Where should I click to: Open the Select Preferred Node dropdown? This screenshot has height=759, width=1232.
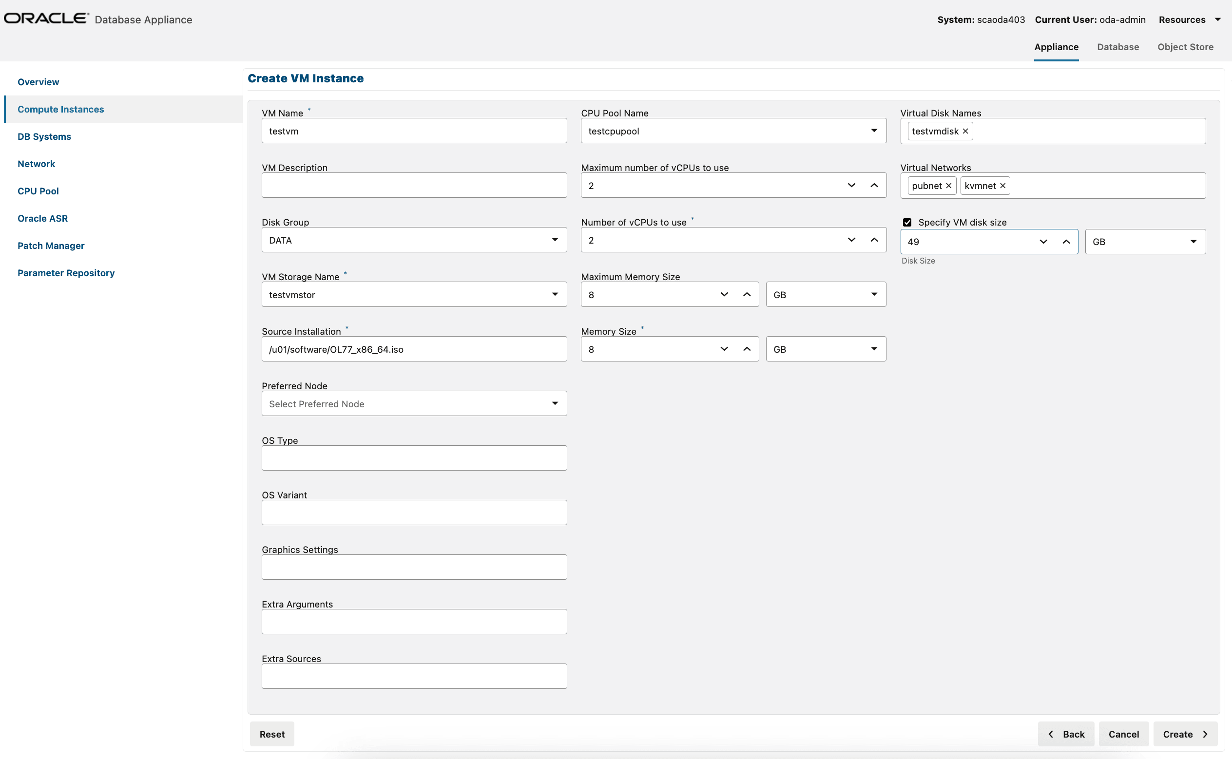pyautogui.click(x=554, y=403)
